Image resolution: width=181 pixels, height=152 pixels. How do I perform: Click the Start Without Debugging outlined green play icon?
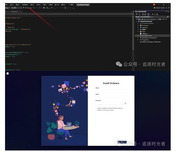(x=34, y=8)
